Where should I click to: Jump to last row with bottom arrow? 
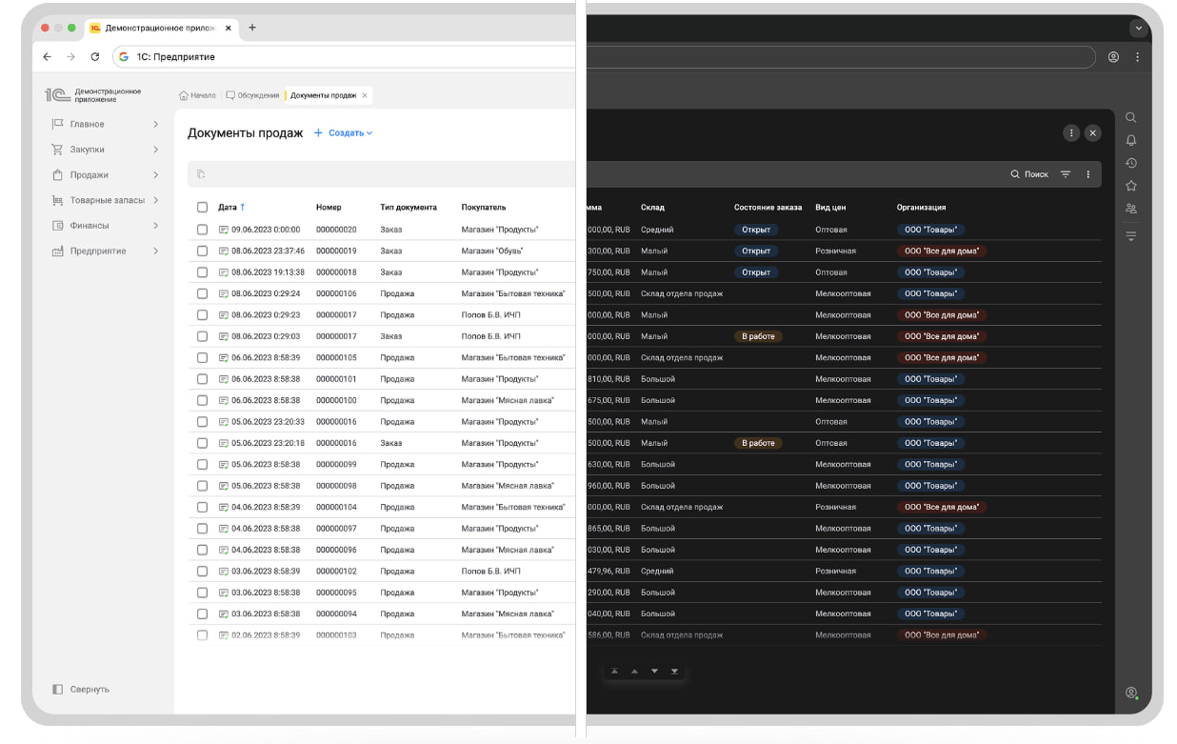pyautogui.click(x=674, y=672)
